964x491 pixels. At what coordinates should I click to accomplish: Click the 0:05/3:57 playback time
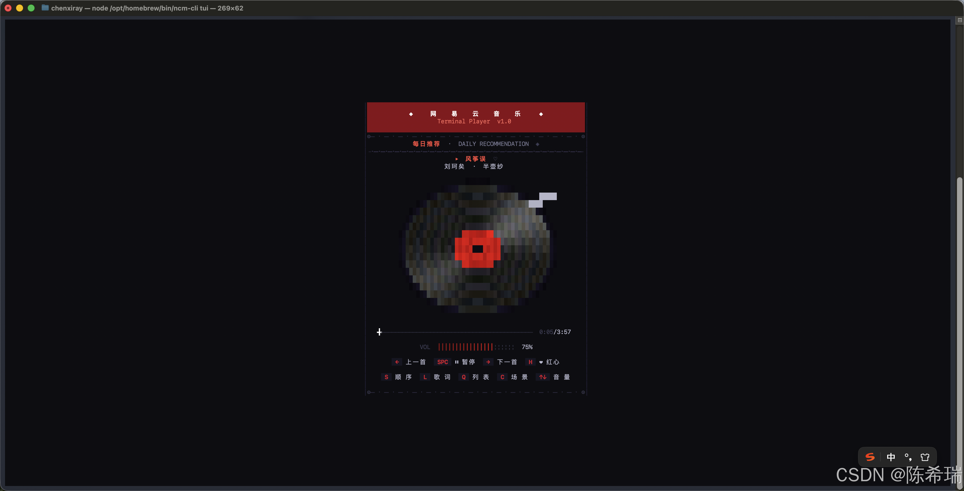pyautogui.click(x=555, y=332)
